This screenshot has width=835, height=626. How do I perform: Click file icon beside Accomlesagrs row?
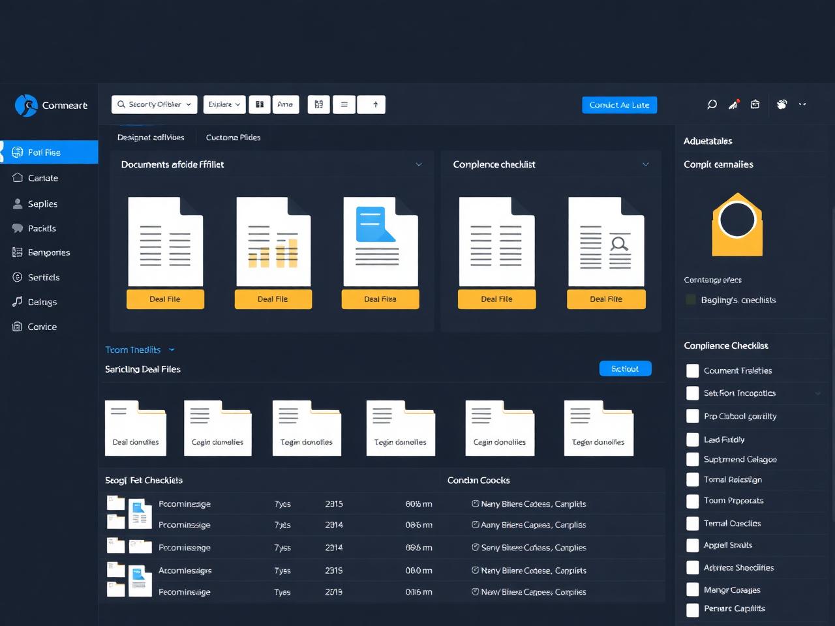pos(140,581)
